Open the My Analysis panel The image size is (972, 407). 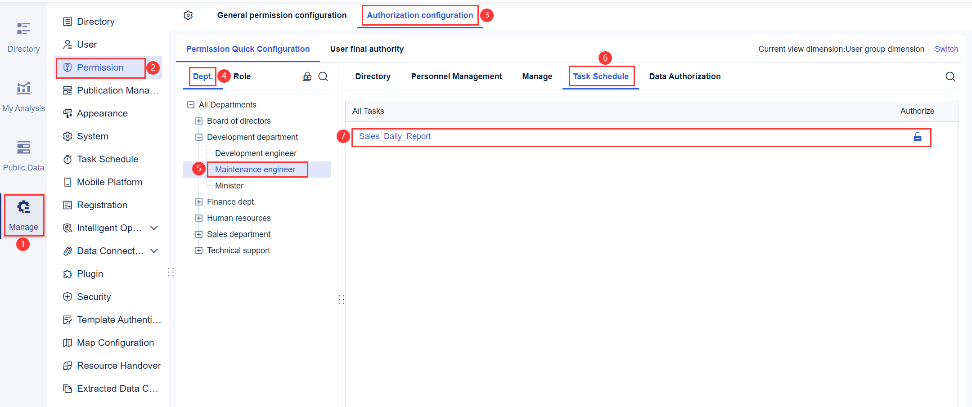[23, 95]
